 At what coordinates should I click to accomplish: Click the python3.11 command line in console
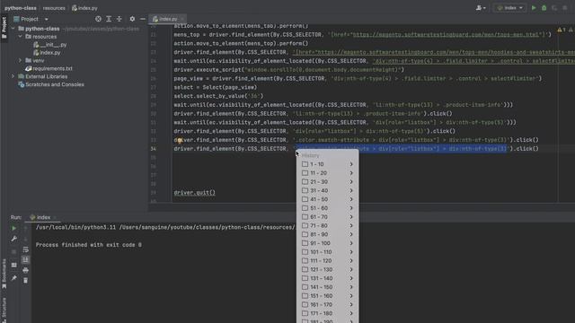(165, 227)
